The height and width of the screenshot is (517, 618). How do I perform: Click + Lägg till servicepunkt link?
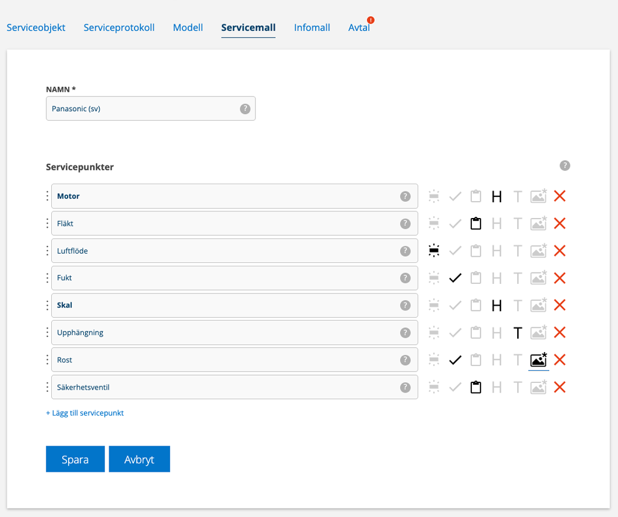tap(84, 413)
